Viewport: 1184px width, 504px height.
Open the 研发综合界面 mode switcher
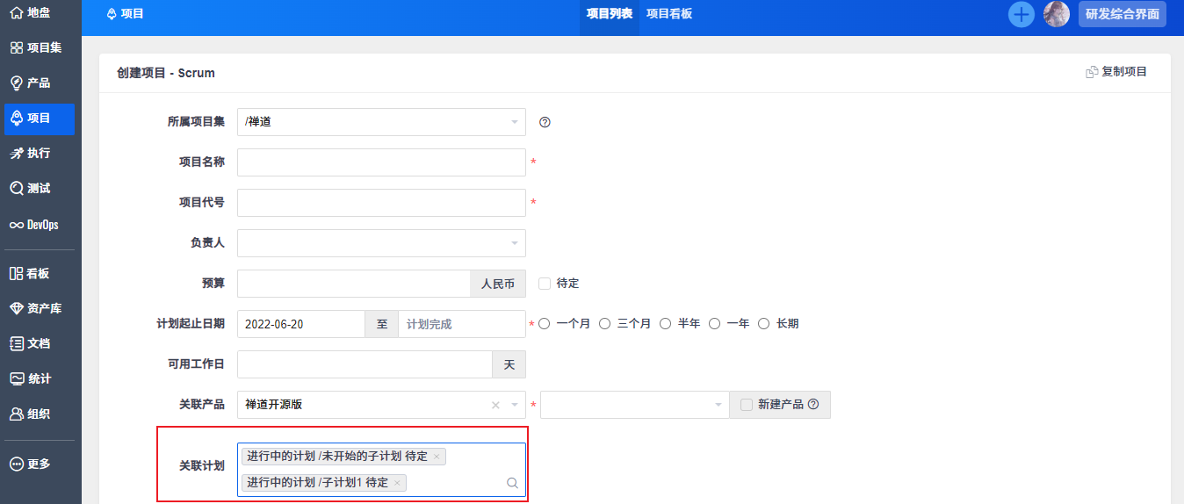click(x=1123, y=14)
